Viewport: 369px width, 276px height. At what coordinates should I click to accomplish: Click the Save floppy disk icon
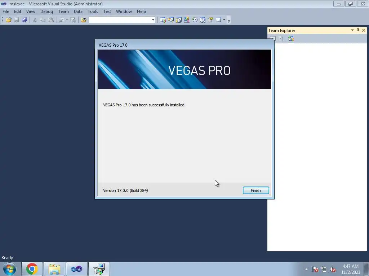[17, 20]
